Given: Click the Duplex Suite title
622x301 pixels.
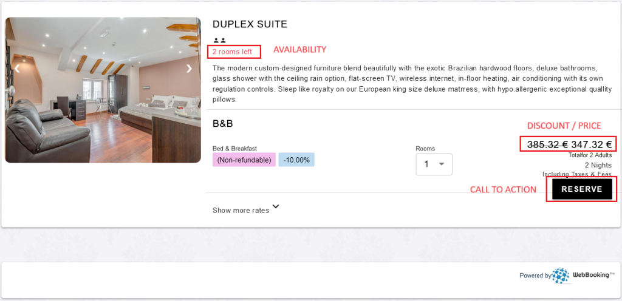Looking at the screenshot, I should point(250,24).
